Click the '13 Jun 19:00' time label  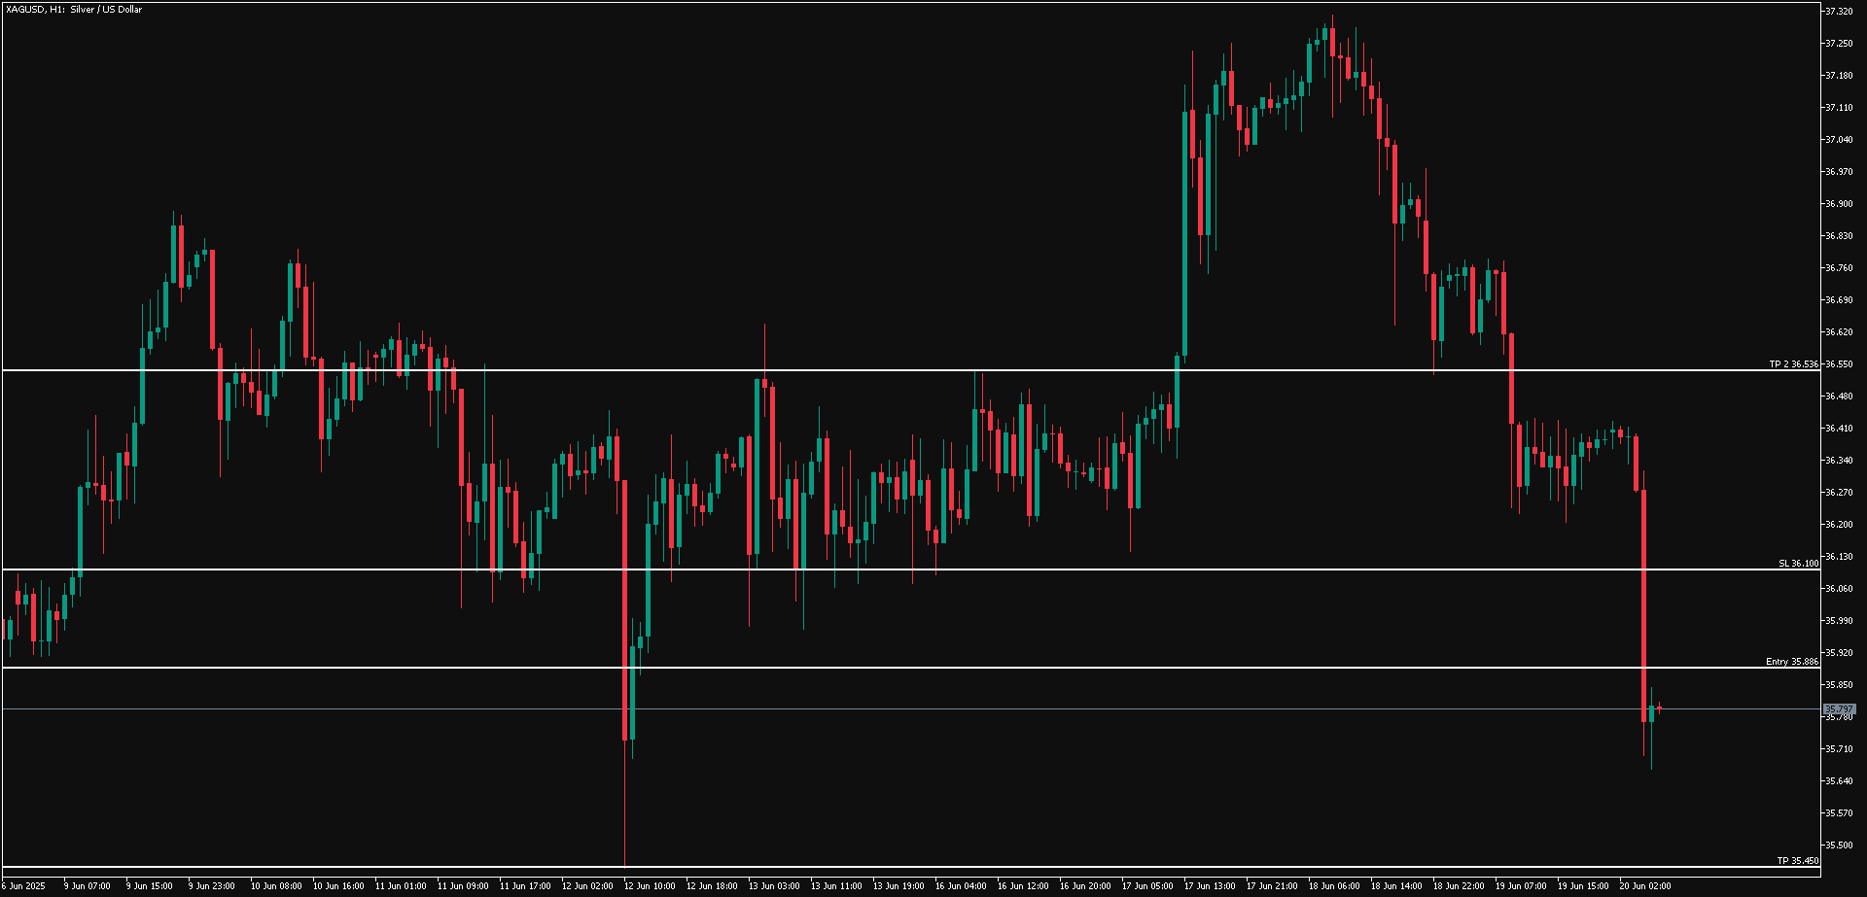[898, 886]
